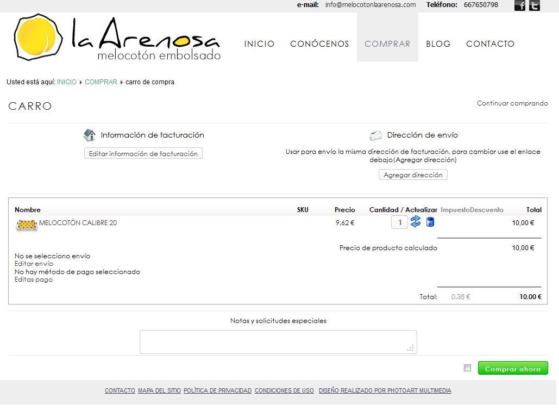The width and height of the screenshot is (559, 416).
Task: Update quantity with the blue refresh arrows
Action: point(416,221)
